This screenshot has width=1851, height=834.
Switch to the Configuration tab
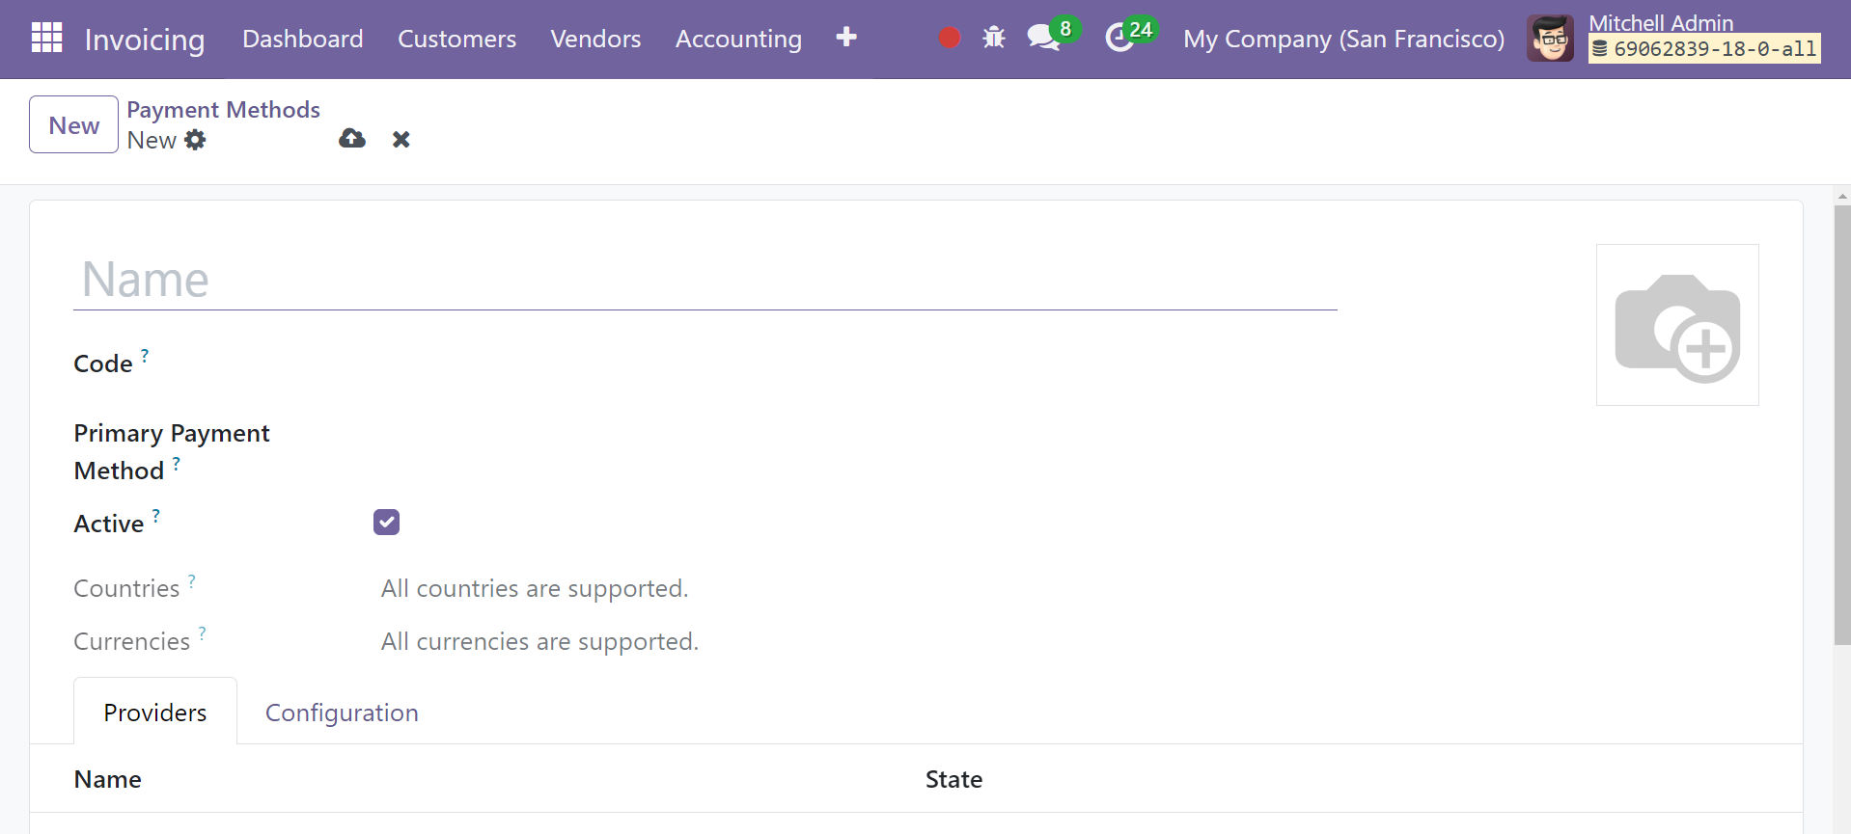342,713
